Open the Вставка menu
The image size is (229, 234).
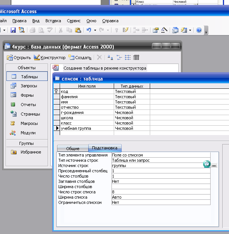[53, 21]
